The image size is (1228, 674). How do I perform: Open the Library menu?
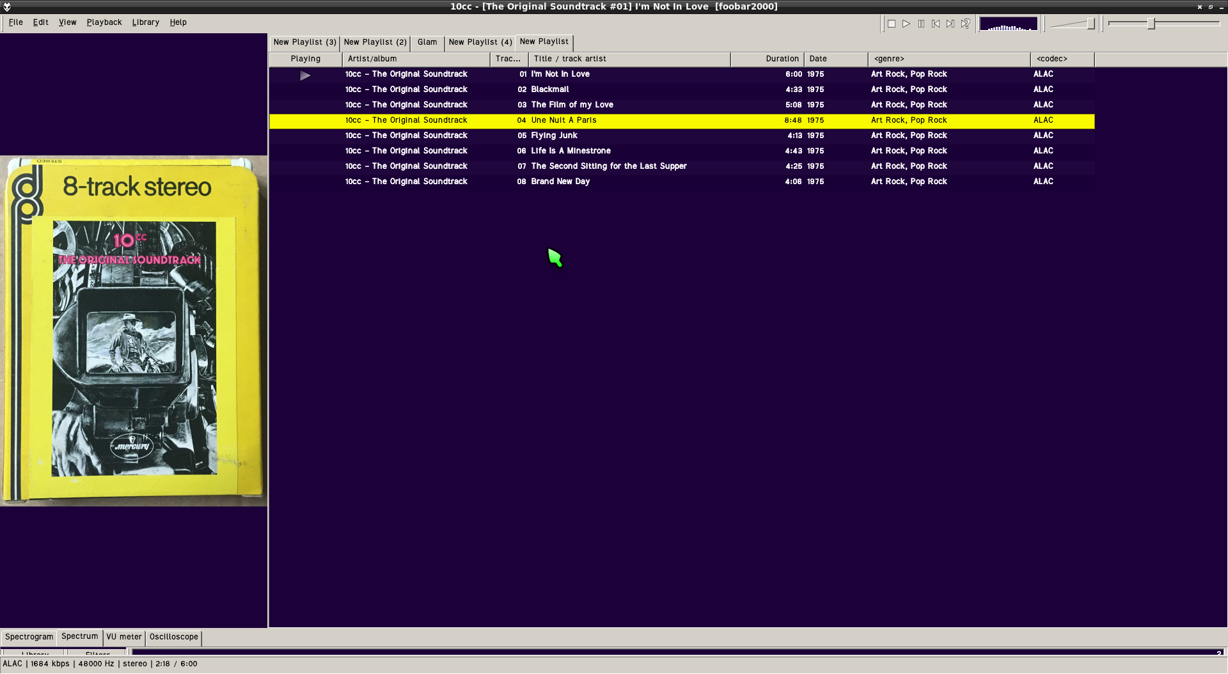point(146,22)
